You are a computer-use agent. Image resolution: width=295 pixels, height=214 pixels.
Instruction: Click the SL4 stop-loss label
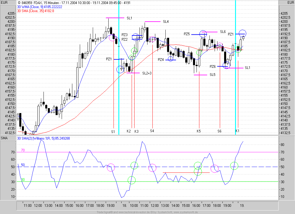pyautogui.click(x=166, y=22)
